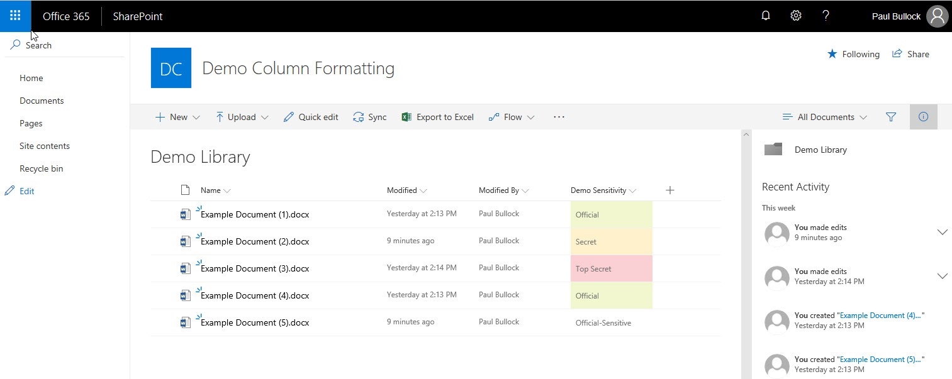This screenshot has width=952, height=379.
Task: Click Export to Excel button
Action: pyautogui.click(x=437, y=117)
